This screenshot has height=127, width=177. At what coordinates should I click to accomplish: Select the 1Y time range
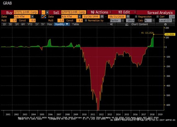[37, 24]
